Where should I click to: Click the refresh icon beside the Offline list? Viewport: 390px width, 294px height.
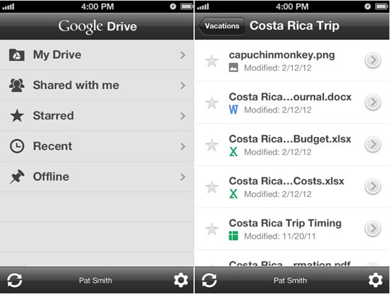14,280
